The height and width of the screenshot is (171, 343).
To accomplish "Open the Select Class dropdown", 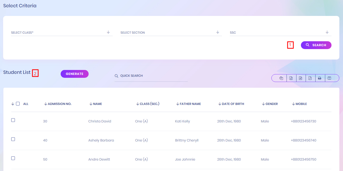I will (62, 32).
